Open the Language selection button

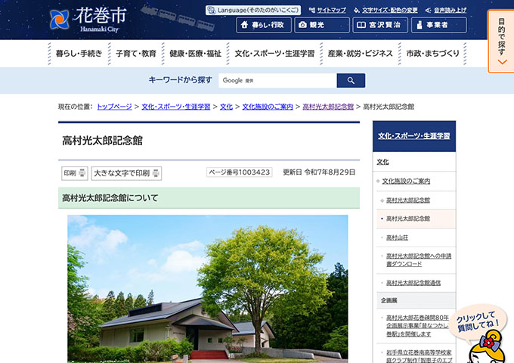tap(253, 10)
